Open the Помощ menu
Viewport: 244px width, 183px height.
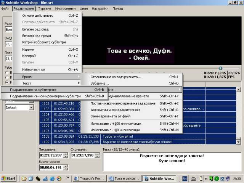[x=118, y=8]
